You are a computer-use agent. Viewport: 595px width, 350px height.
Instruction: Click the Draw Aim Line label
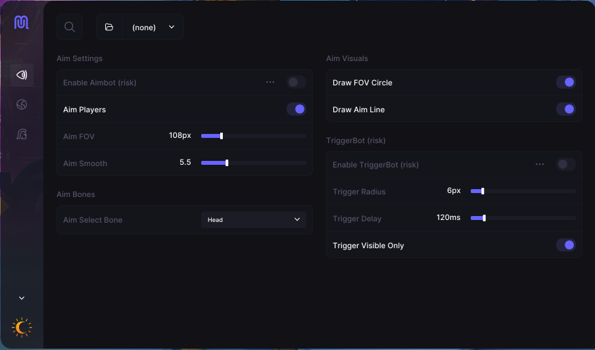[358, 110]
